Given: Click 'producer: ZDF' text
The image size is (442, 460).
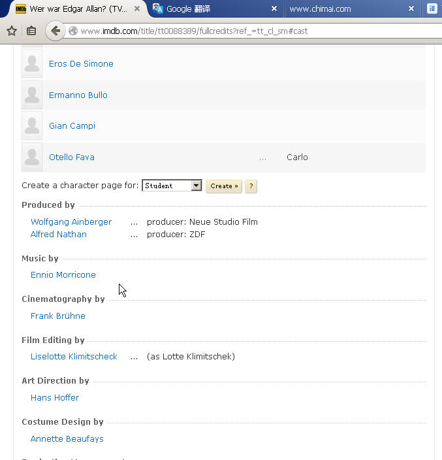Looking at the screenshot, I should pyautogui.click(x=176, y=235).
